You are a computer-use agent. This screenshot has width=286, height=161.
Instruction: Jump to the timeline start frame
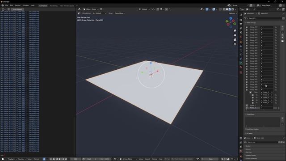click(50, 159)
